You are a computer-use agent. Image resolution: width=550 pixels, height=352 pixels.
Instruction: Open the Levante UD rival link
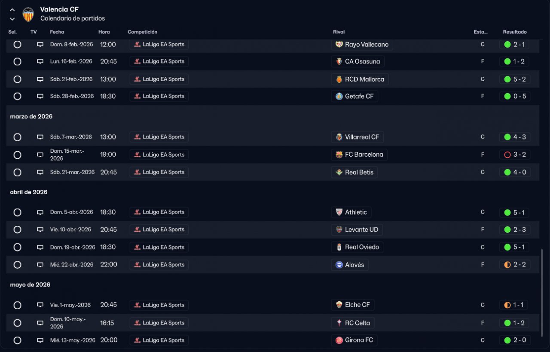pos(361,230)
